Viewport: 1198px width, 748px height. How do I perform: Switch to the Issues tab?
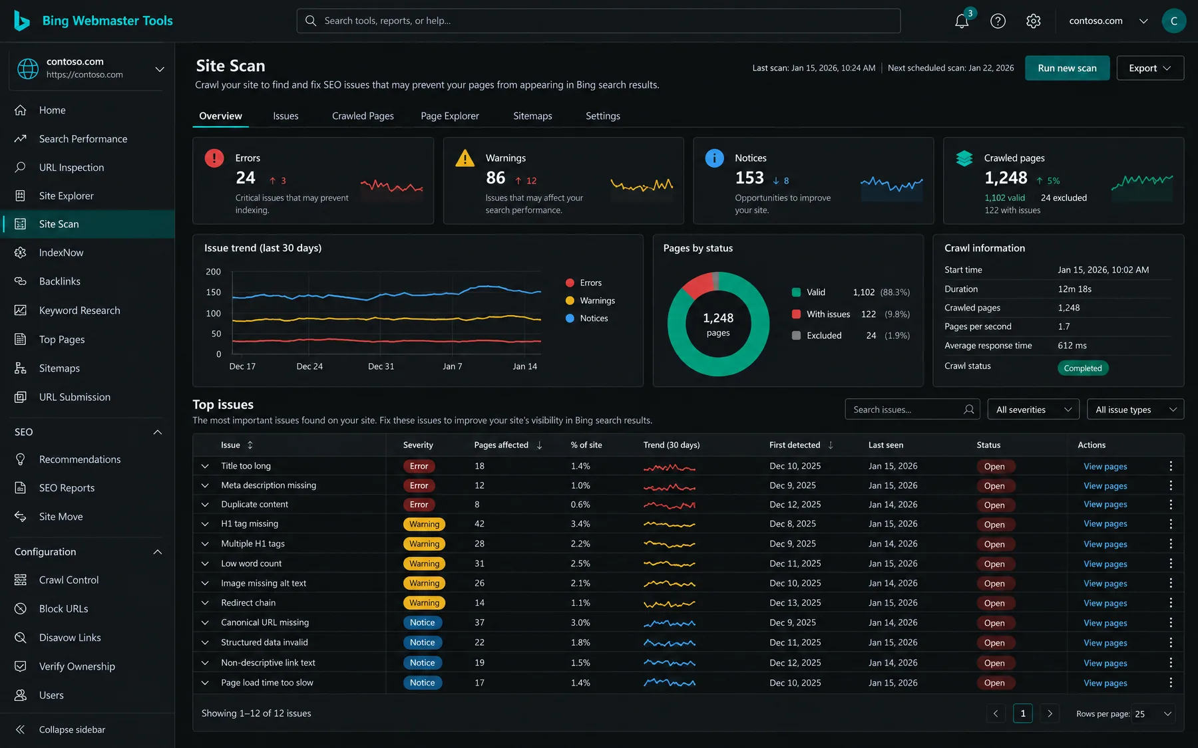click(x=286, y=116)
